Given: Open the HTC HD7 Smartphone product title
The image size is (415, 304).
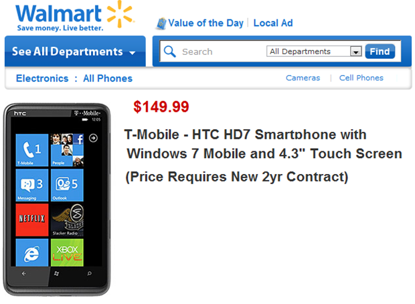Looking at the screenshot, I should point(264,143).
